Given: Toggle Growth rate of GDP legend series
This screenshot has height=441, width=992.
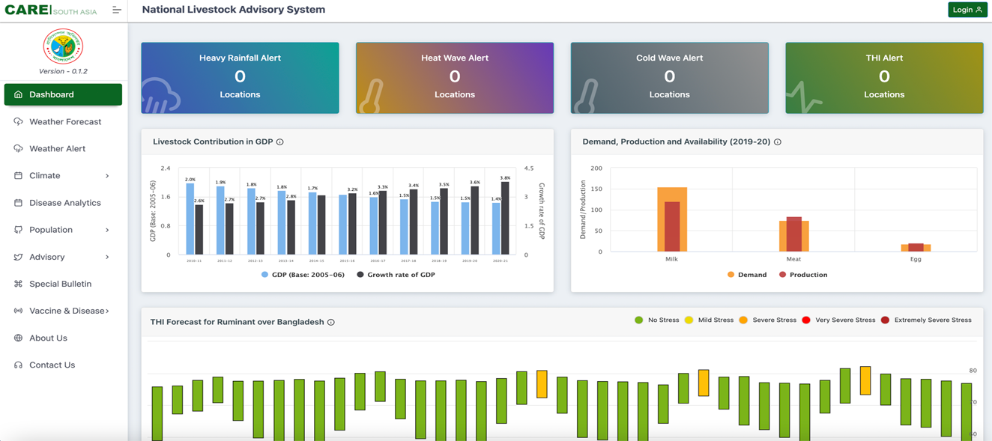Looking at the screenshot, I should (396, 275).
